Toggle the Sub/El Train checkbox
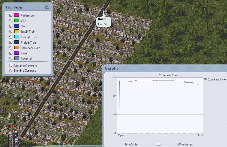The image size is (227, 147). 10,31
